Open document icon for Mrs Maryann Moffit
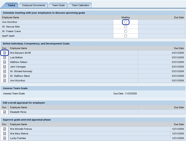 click(5, 53)
